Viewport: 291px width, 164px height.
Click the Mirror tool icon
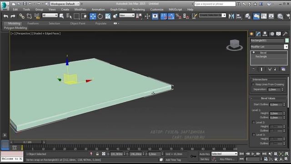[x=231, y=16]
